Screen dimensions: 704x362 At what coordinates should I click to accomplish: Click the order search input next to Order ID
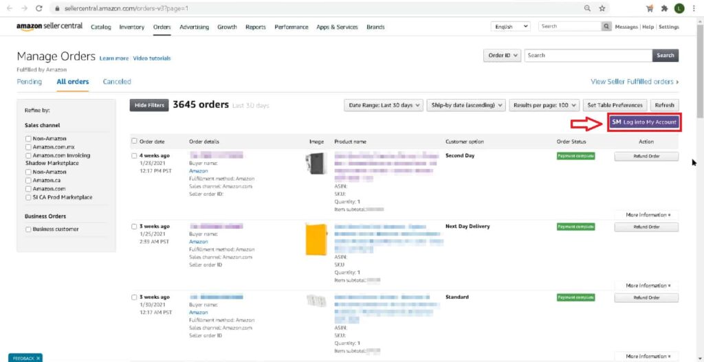[x=588, y=55]
